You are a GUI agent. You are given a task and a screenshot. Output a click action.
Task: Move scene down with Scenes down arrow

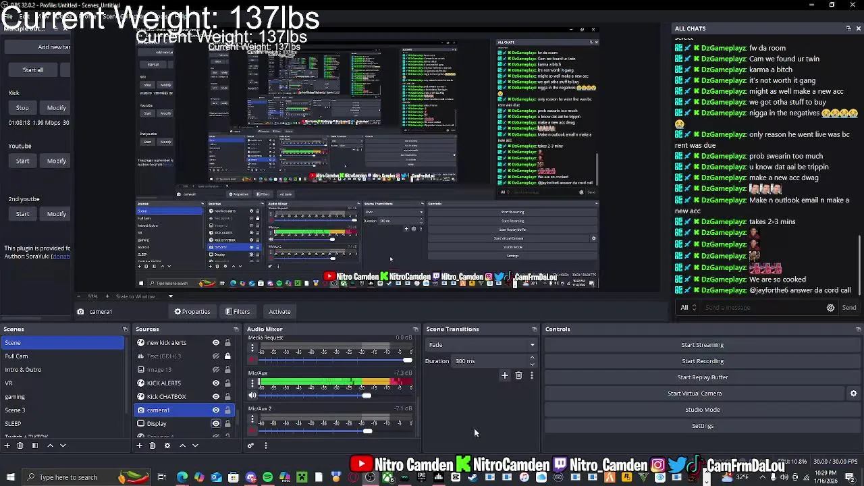63,446
